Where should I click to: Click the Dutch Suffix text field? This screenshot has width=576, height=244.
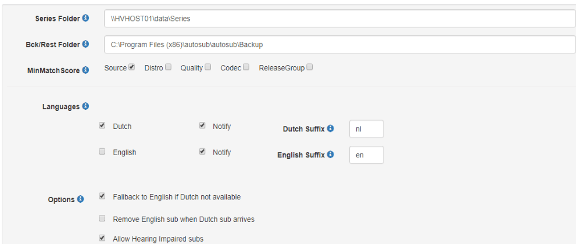coord(366,128)
